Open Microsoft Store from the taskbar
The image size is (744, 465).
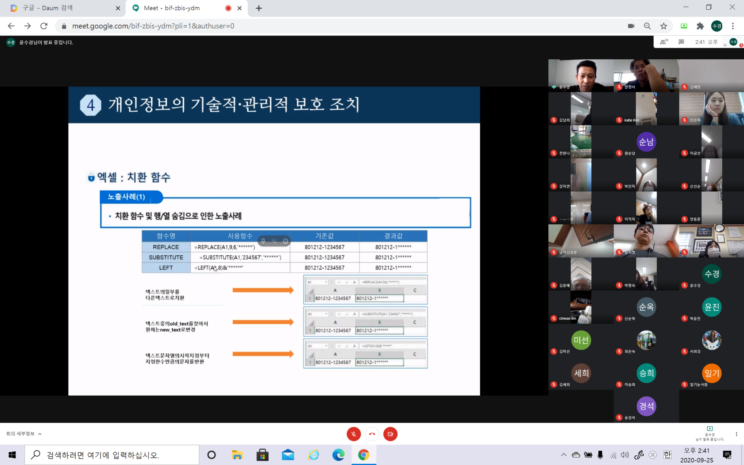(x=262, y=455)
